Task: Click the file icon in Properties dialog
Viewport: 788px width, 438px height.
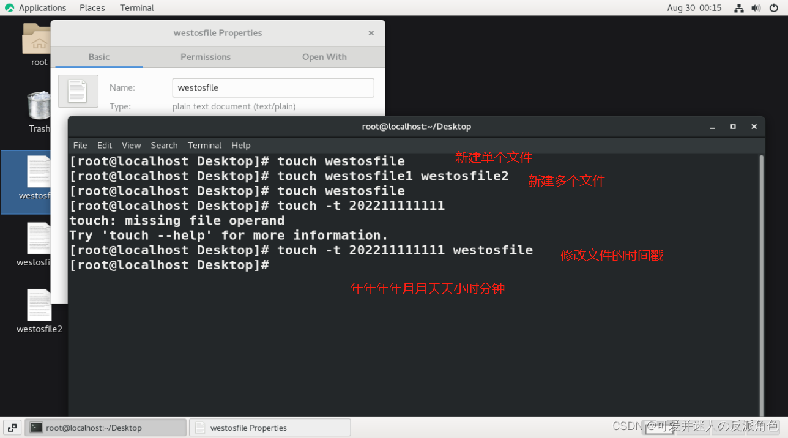Action: tap(78, 91)
